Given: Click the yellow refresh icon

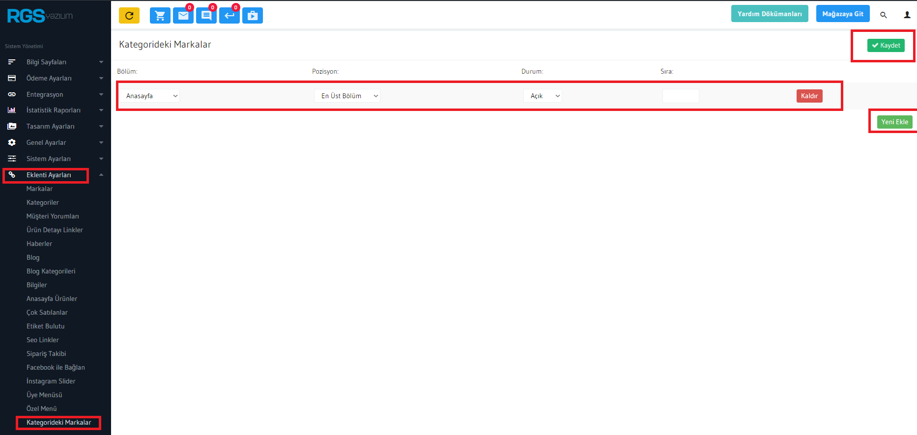Looking at the screenshot, I should point(129,16).
